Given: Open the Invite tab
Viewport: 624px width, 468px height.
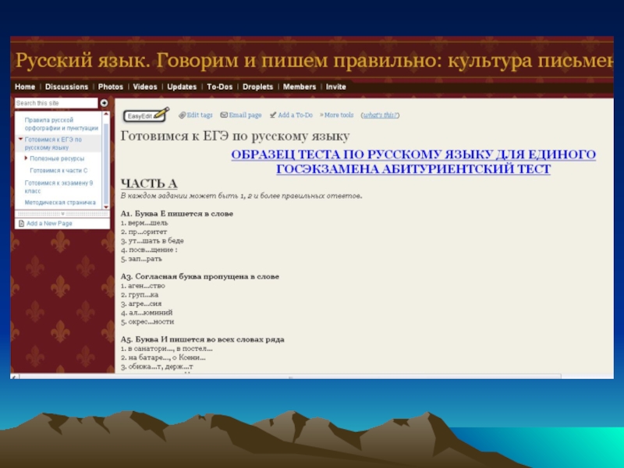Looking at the screenshot, I should (x=336, y=87).
